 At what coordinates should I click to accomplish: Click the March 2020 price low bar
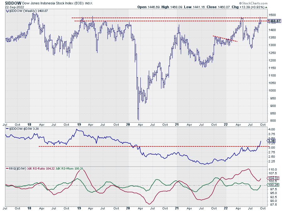[x=138, y=119]
